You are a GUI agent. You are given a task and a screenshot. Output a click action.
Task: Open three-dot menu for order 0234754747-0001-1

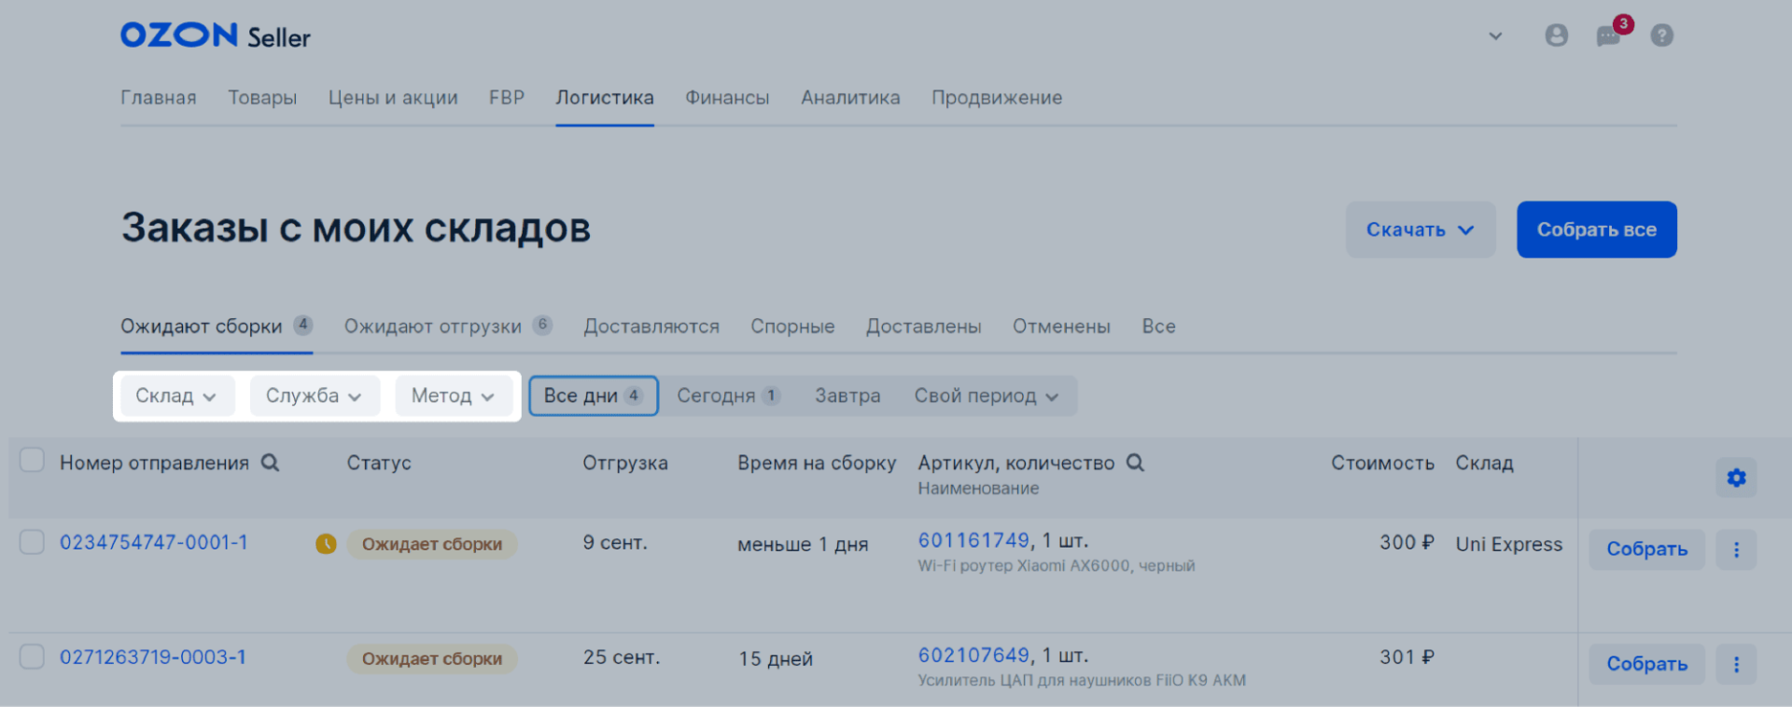pyautogui.click(x=1736, y=549)
